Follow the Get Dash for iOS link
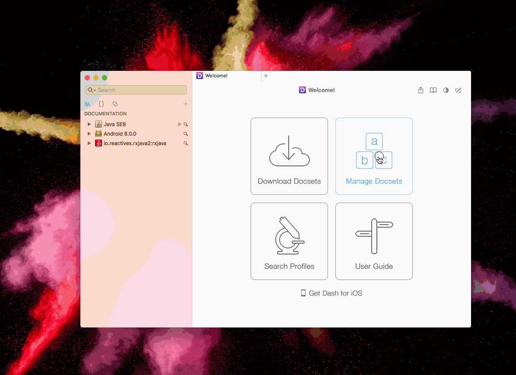The height and width of the screenshot is (375, 516). click(x=332, y=293)
